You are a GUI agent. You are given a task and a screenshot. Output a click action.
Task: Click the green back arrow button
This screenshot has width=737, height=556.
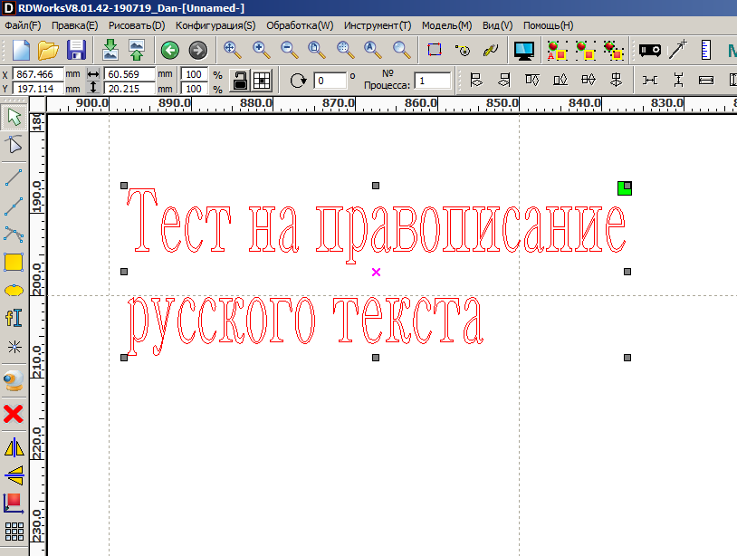click(169, 51)
